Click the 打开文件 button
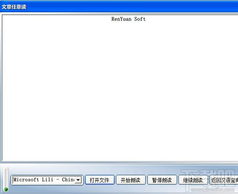The width and height of the screenshot is (238, 194). click(100, 180)
